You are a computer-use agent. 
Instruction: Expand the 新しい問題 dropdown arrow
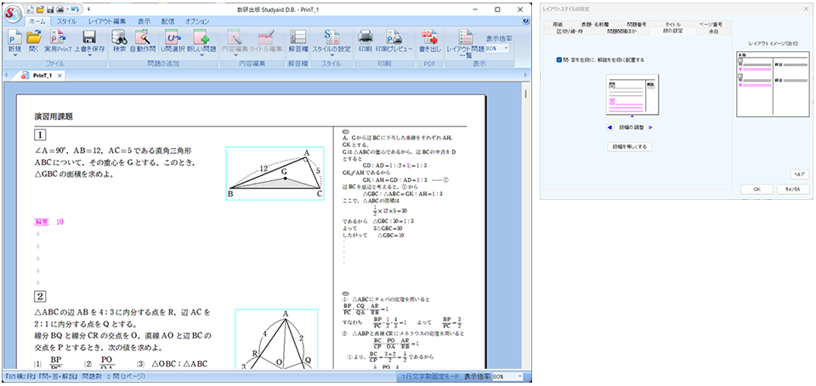[201, 55]
